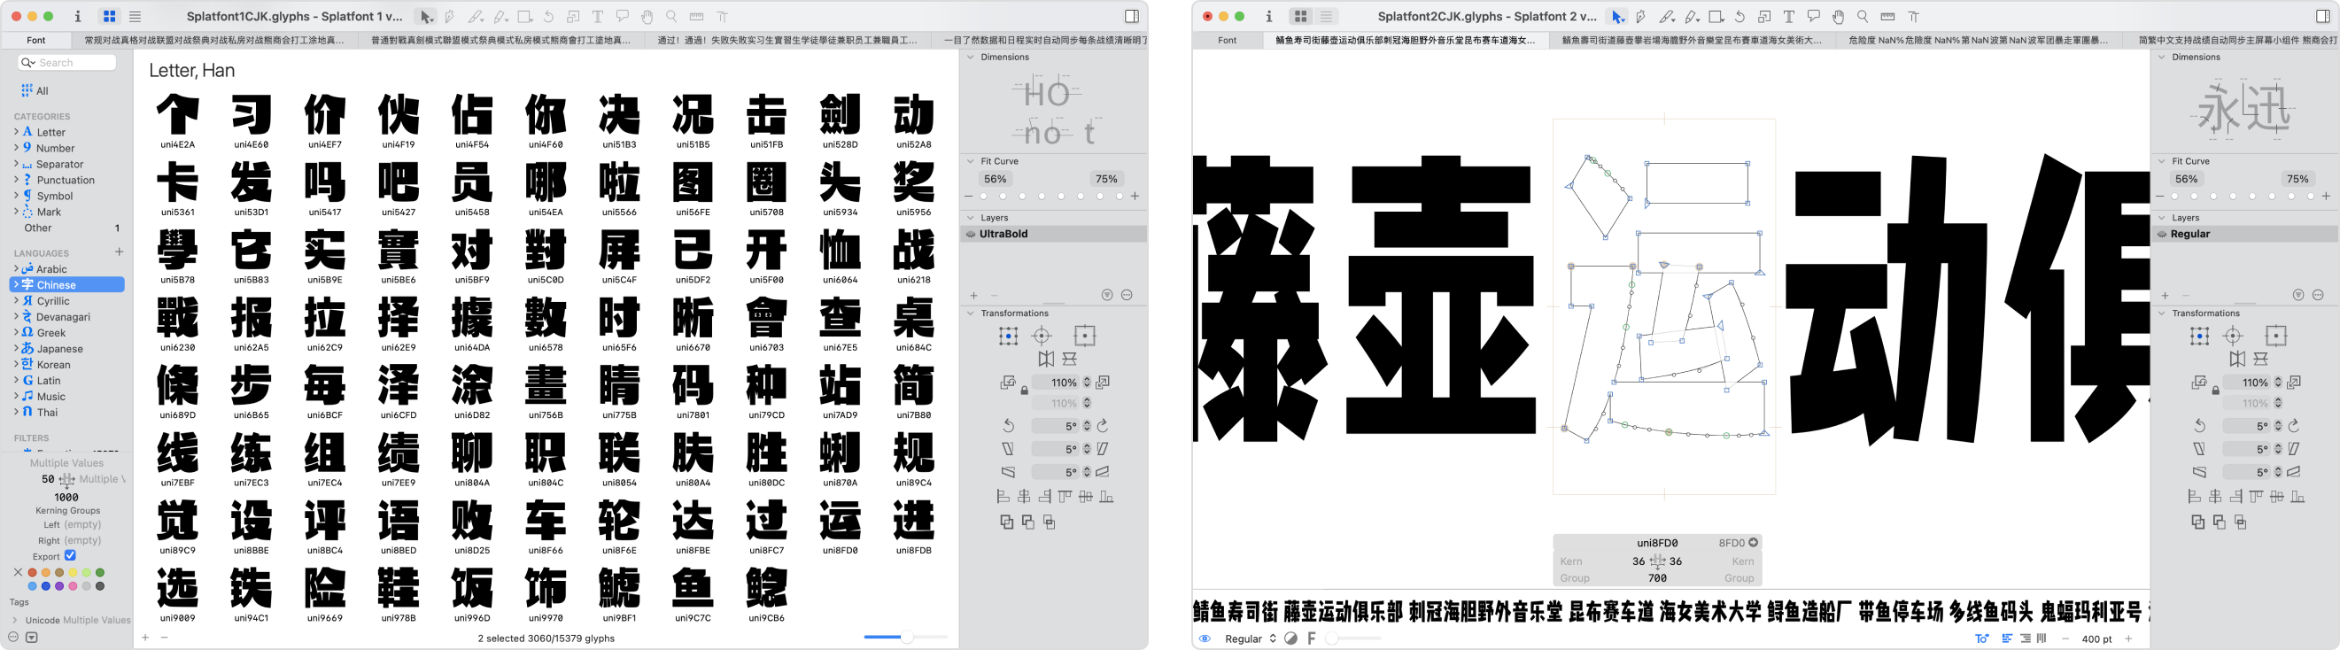Pick the red color label swatch
Viewport: 2340px width, 650px height.
pos(33,573)
